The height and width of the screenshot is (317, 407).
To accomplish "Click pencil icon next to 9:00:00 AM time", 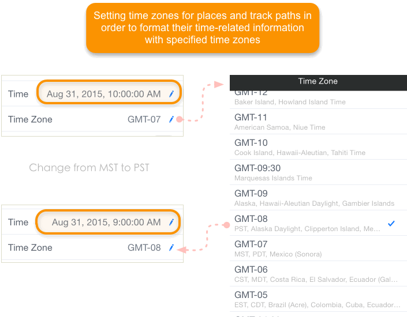I will click(x=171, y=222).
